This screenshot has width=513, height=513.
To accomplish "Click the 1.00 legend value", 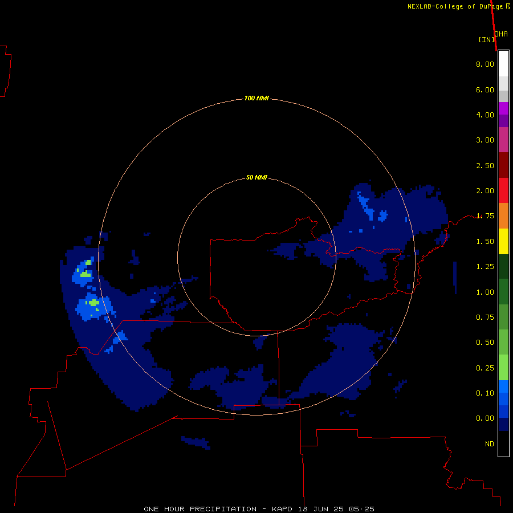I will click(485, 292).
